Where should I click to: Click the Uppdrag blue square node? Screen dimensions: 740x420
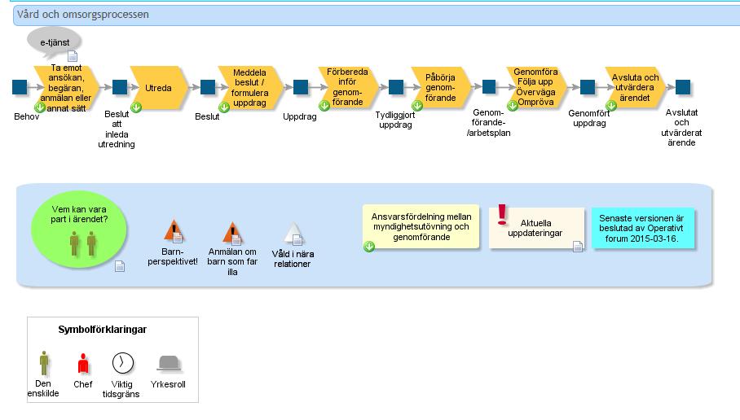[x=301, y=87]
